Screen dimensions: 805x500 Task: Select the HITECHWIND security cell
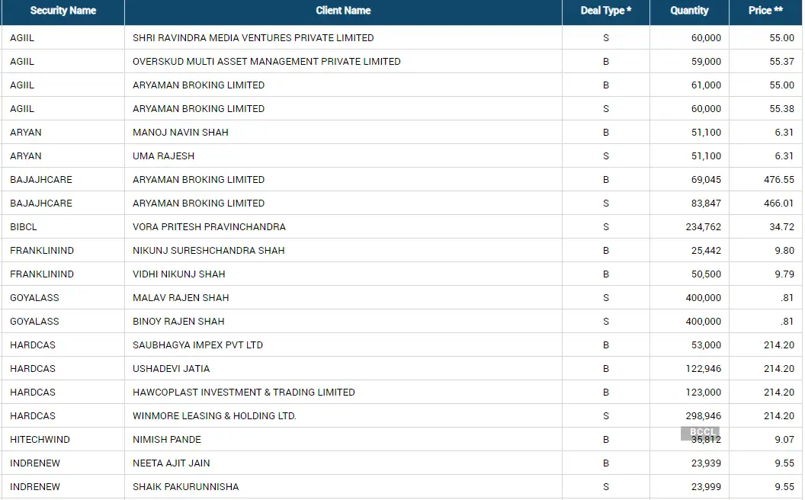[40, 440]
